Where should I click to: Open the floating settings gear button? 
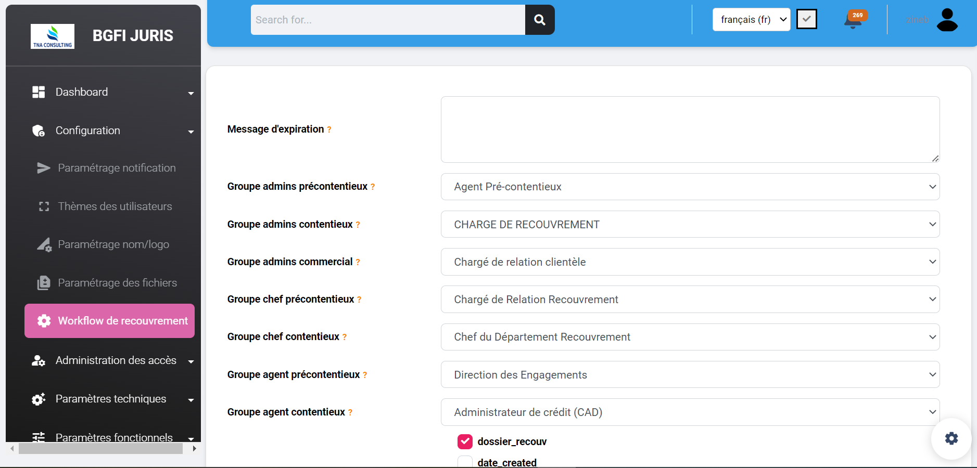point(951,438)
